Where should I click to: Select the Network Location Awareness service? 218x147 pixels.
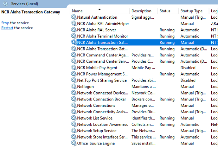[x=102, y=124]
